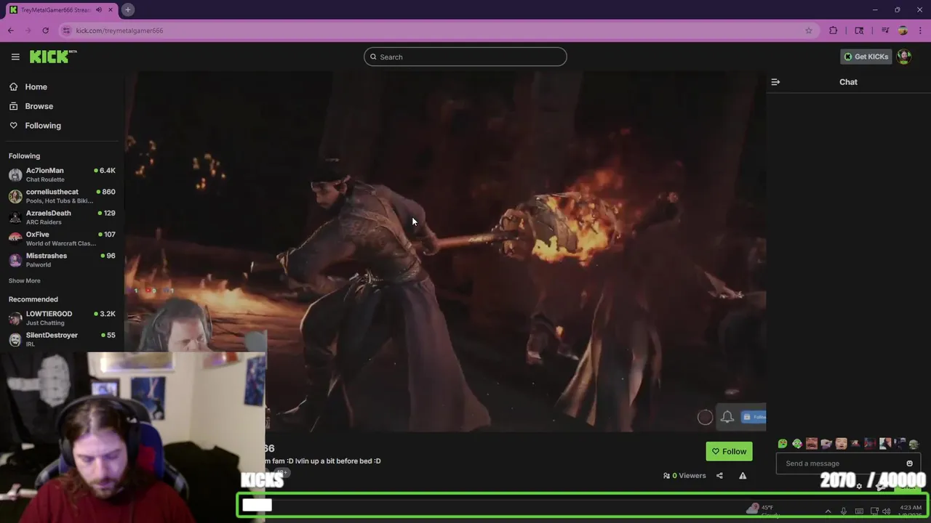Open the Browse section

click(39, 106)
